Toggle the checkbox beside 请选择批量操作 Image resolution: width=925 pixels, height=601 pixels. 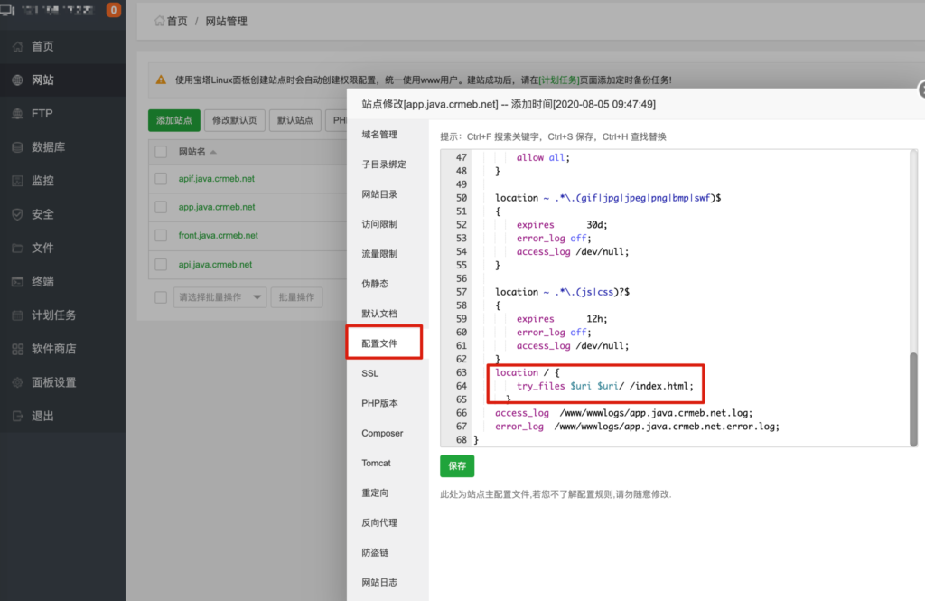161,297
